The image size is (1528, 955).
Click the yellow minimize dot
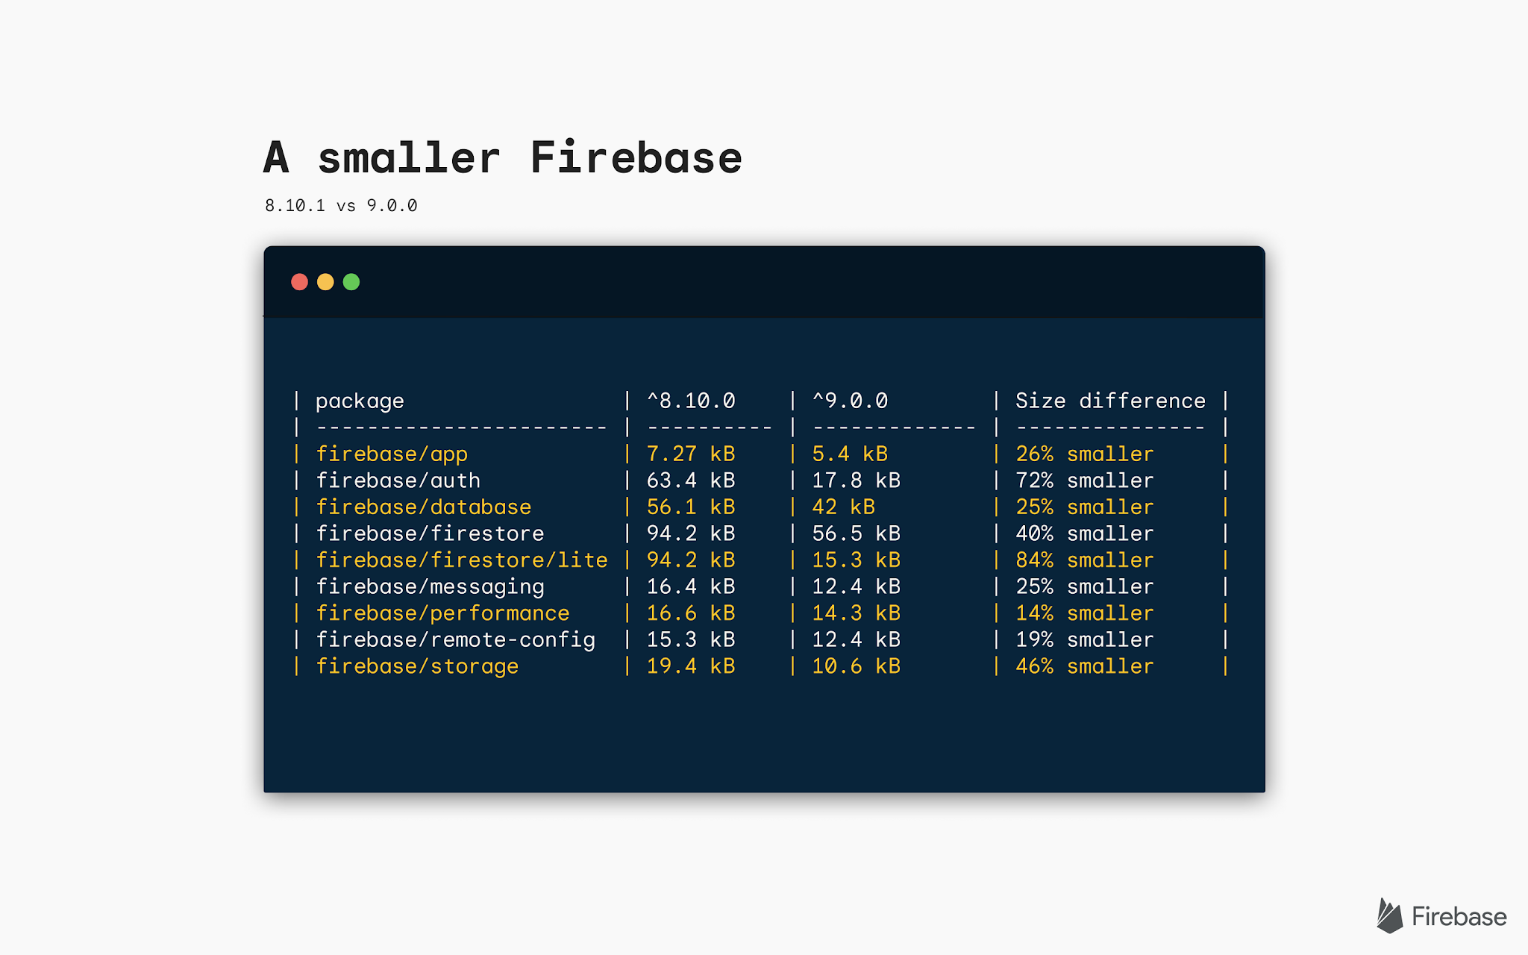[325, 282]
